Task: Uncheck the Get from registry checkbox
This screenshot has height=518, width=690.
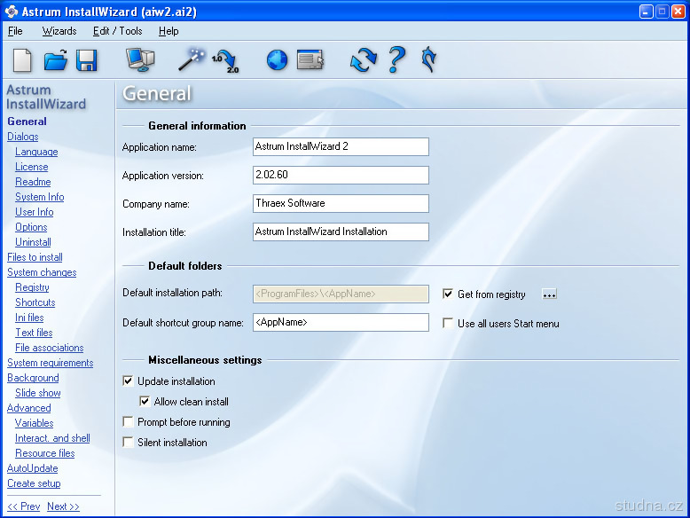Action: 449,294
